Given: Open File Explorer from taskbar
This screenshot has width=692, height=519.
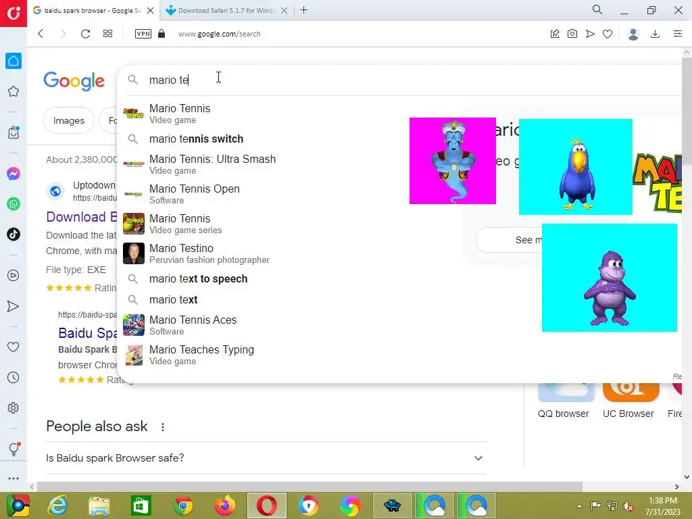Looking at the screenshot, I should tap(99, 505).
